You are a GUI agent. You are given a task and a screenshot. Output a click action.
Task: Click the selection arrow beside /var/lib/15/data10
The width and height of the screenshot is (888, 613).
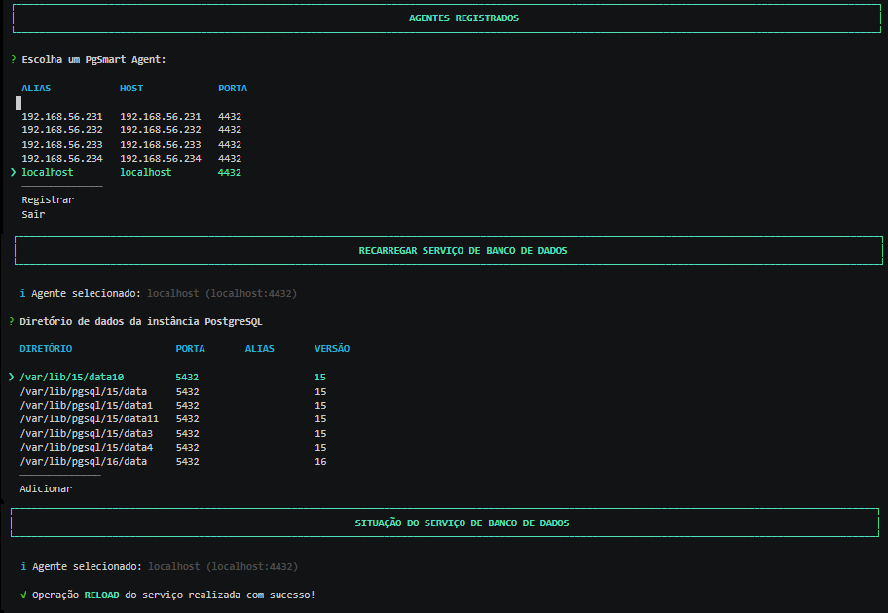click(12, 377)
